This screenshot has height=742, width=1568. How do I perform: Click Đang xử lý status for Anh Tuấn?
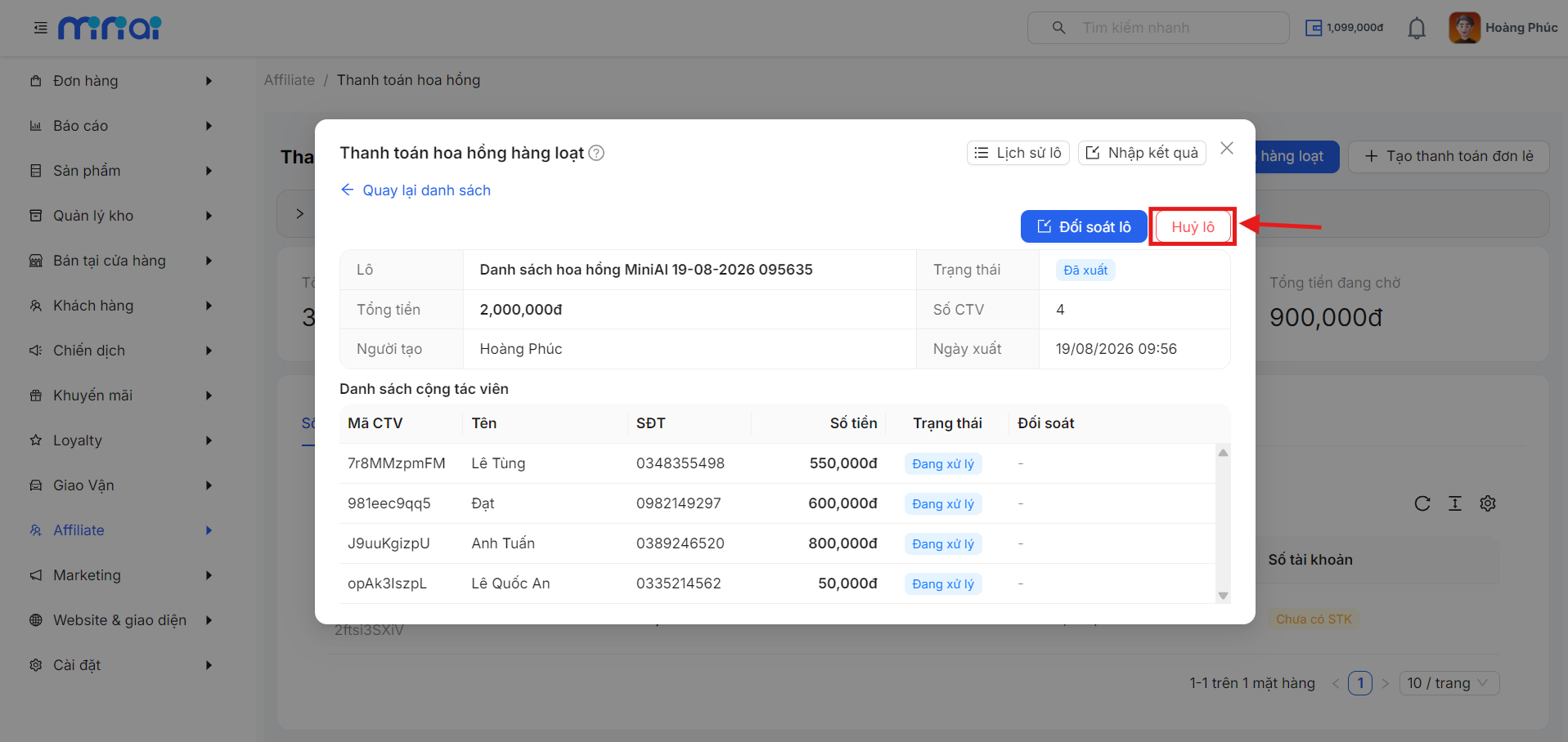point(943,543)
